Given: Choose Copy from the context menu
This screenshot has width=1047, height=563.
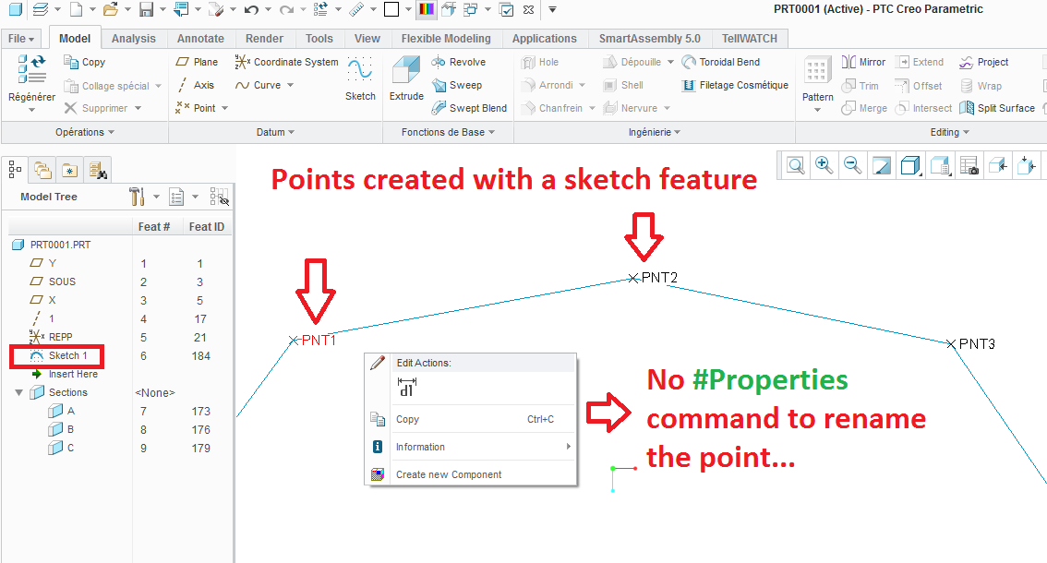Looking at the screenshot, I should point(407,419).
